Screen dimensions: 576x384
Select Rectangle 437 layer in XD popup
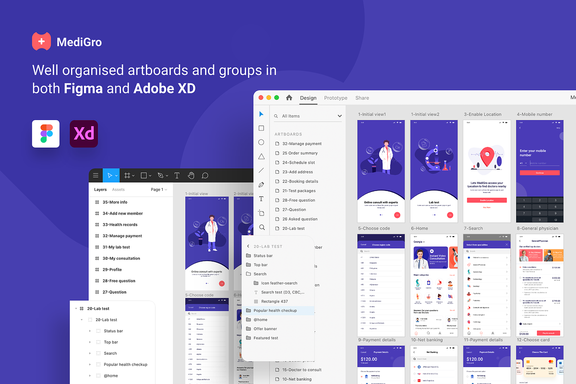click(275, 301)
